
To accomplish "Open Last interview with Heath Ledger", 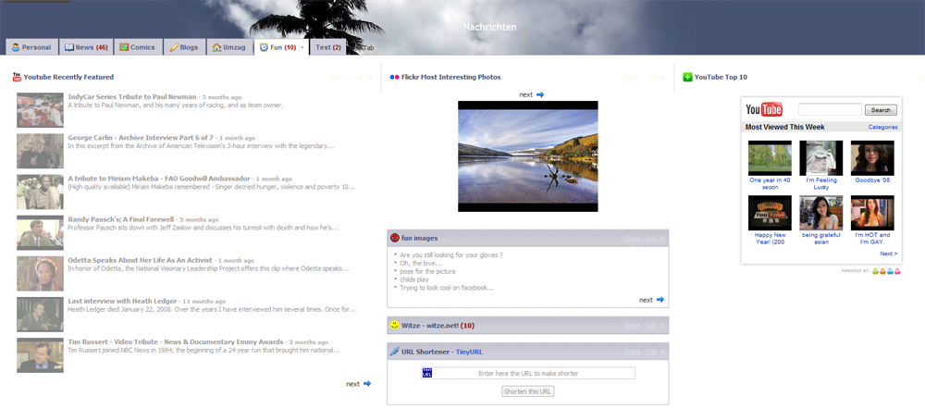I will coord(122,301).
